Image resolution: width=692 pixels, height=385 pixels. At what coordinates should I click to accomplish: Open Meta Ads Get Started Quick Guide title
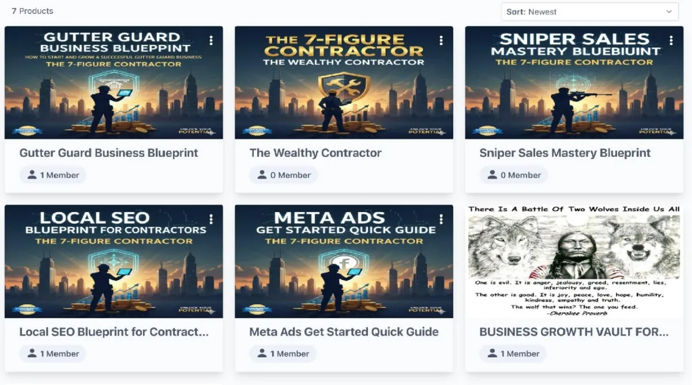click(x=344, y=332)
